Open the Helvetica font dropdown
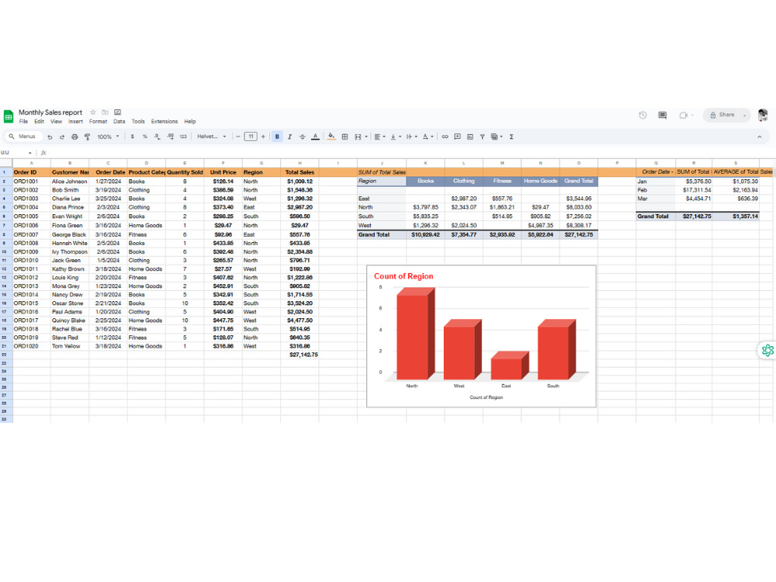Viewport: 776px width, 582px height. pyautogui.click(x=212, y=137)
